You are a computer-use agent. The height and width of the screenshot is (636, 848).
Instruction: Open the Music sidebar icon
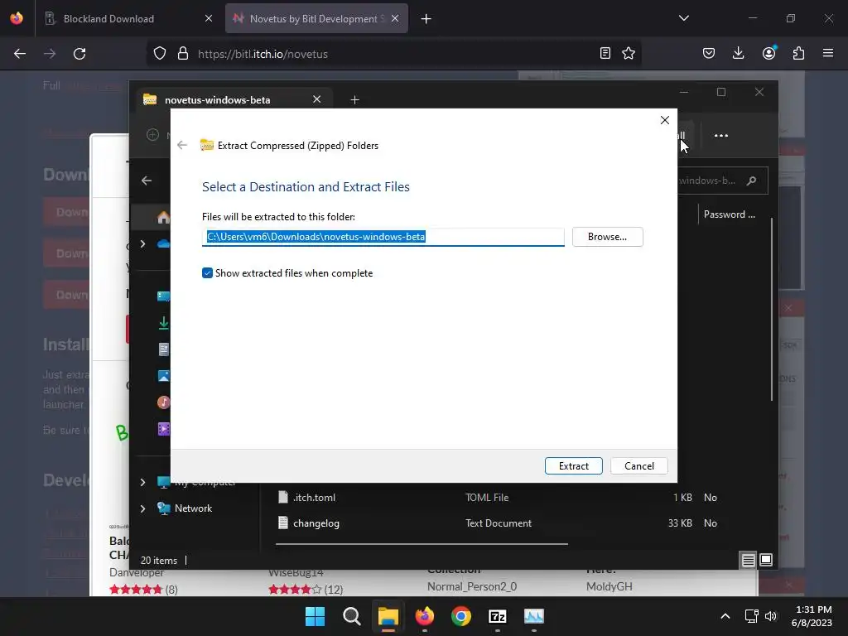click(163, 402)
